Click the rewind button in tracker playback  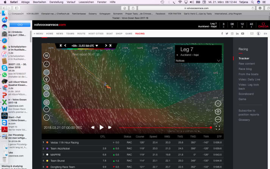(x=93, y=128)
